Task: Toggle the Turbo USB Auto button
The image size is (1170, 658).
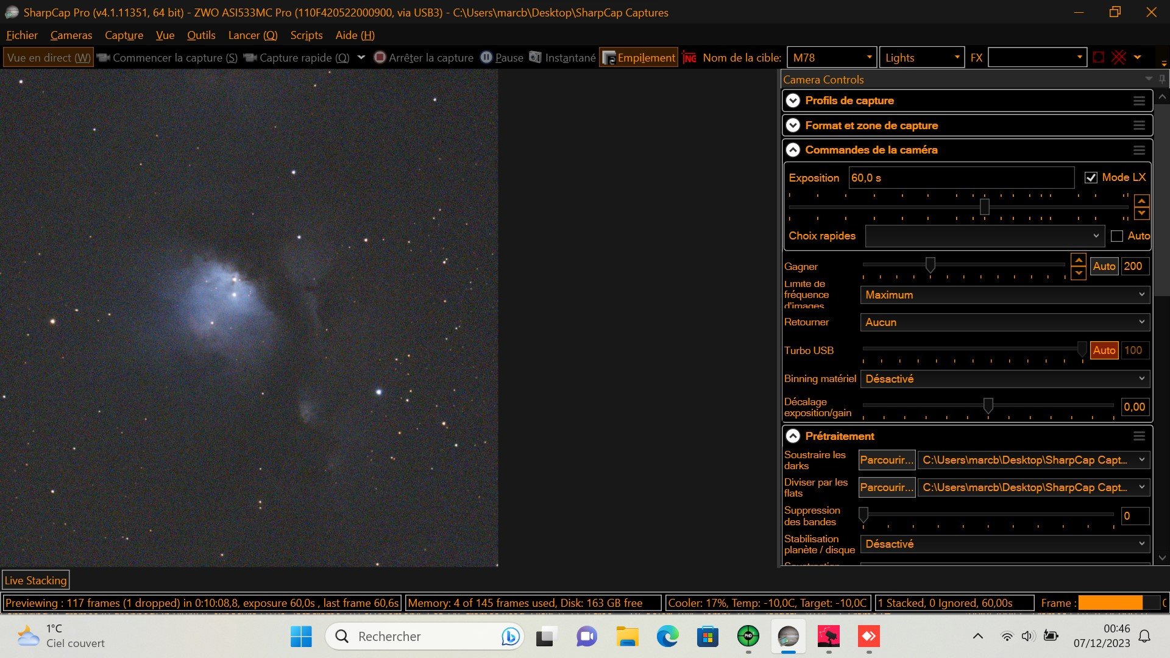Action: click(x=1104, y=350)
